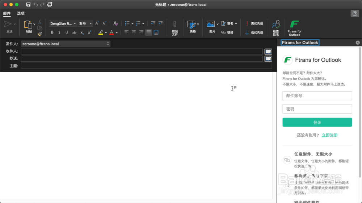Image resolution: width=362 pixels, height=203 pixels.
Task: Open Ftrans for Outlook ribbon button
Action: [x=294, y=28]
